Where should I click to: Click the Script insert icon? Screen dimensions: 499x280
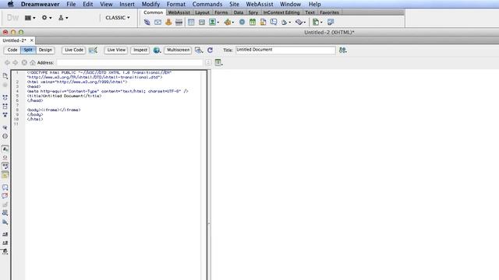pyautogui.click(x=300, y=23)
